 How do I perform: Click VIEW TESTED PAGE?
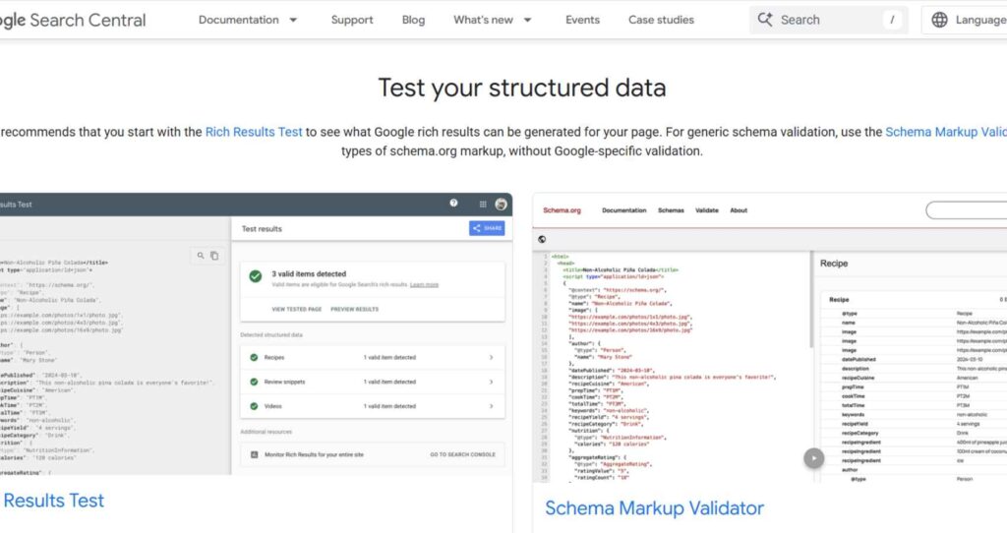click(x=297, y=309)
